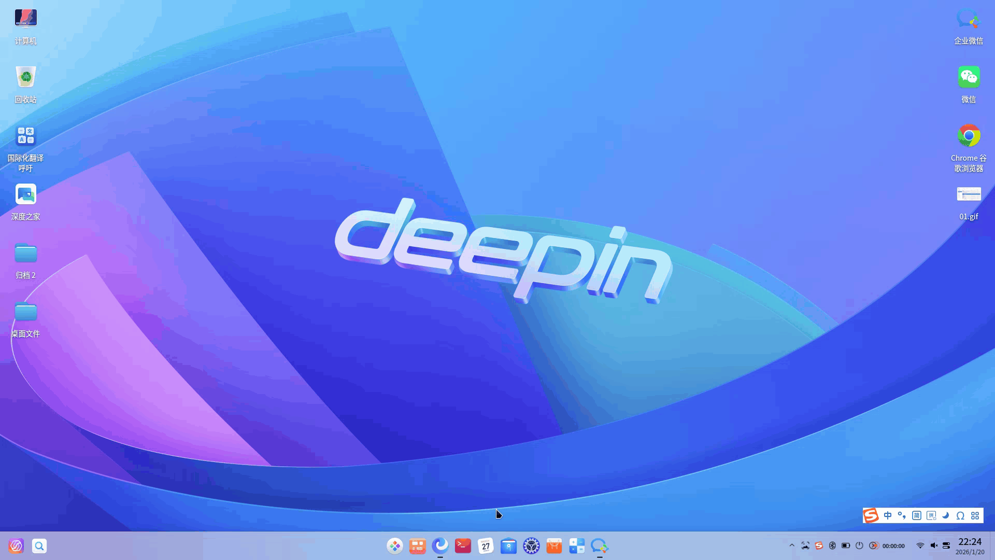Expand the hidden system tray arrow
The height and width of the screenshot is (560, 995).
[x=792, y=545]
